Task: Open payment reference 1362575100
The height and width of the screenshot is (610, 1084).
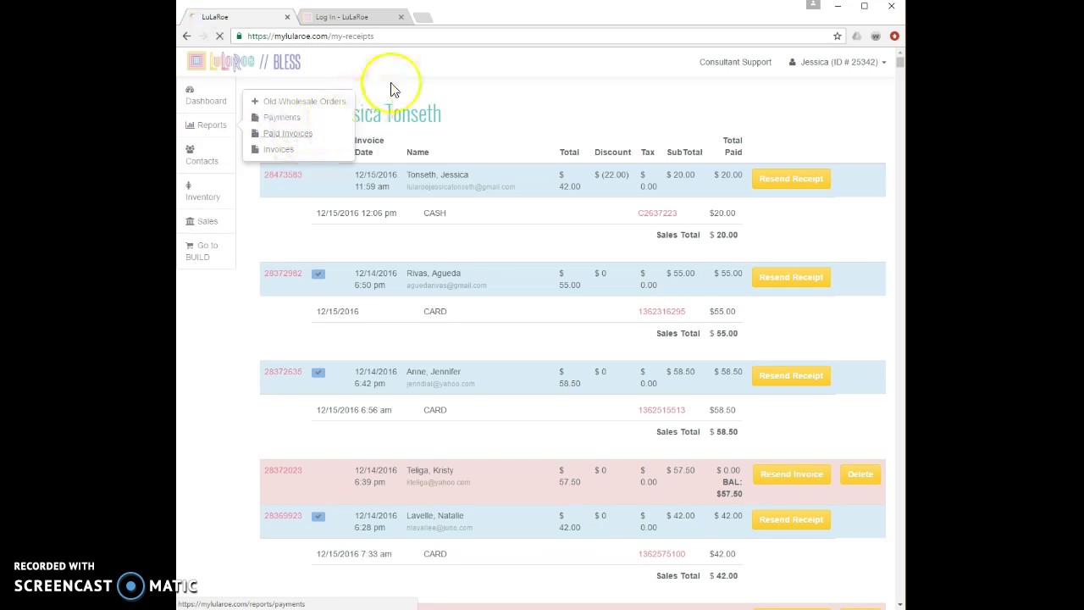Action: click(661, 554)
